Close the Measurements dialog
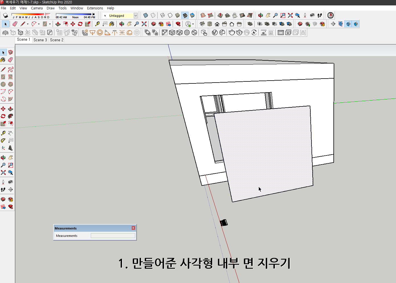 (x=133, y=228)
